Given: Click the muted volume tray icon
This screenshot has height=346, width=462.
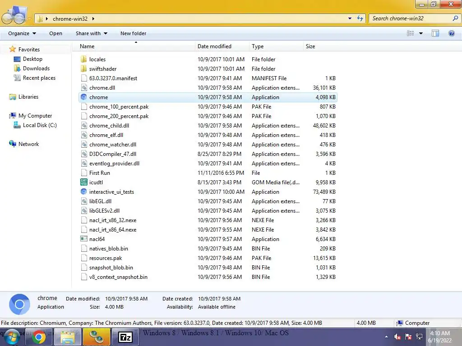Looking at the screenshot, I should coord(397,336).
